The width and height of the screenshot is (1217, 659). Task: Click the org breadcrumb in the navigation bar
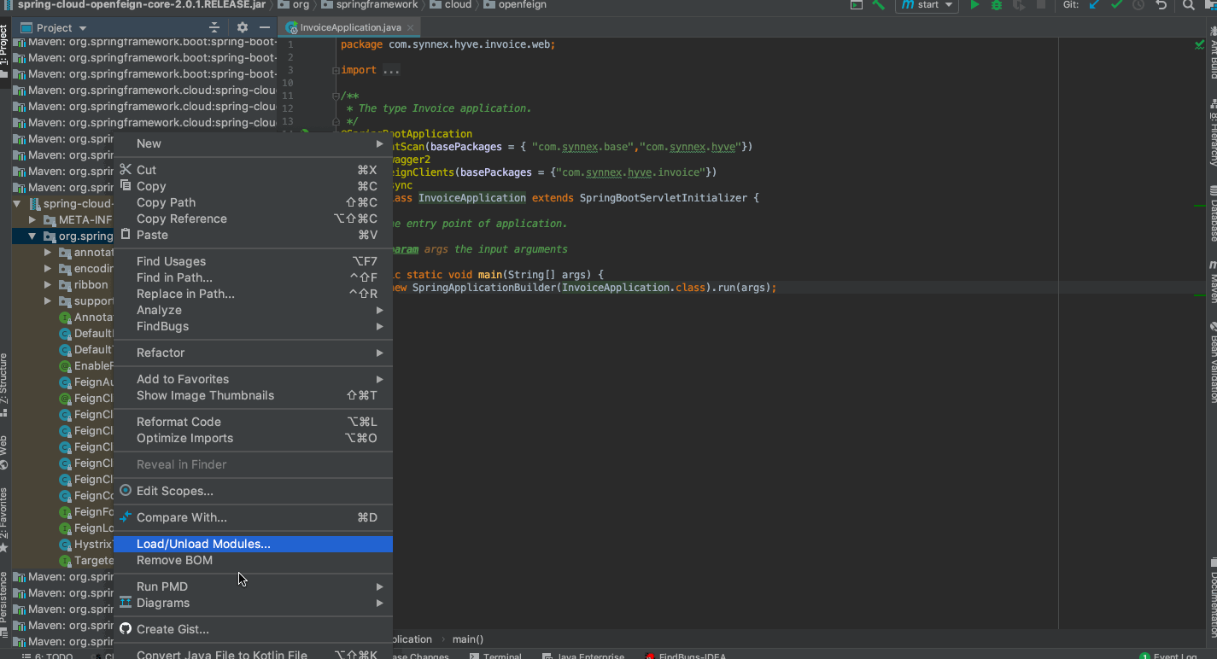click(295, 5)
